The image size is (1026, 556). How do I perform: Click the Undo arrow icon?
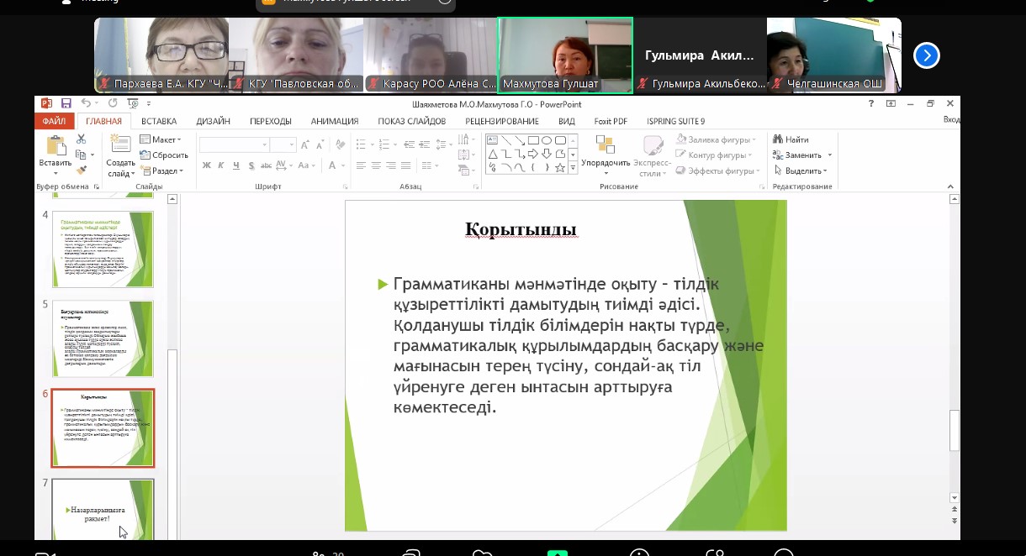[x=85, y=103]
